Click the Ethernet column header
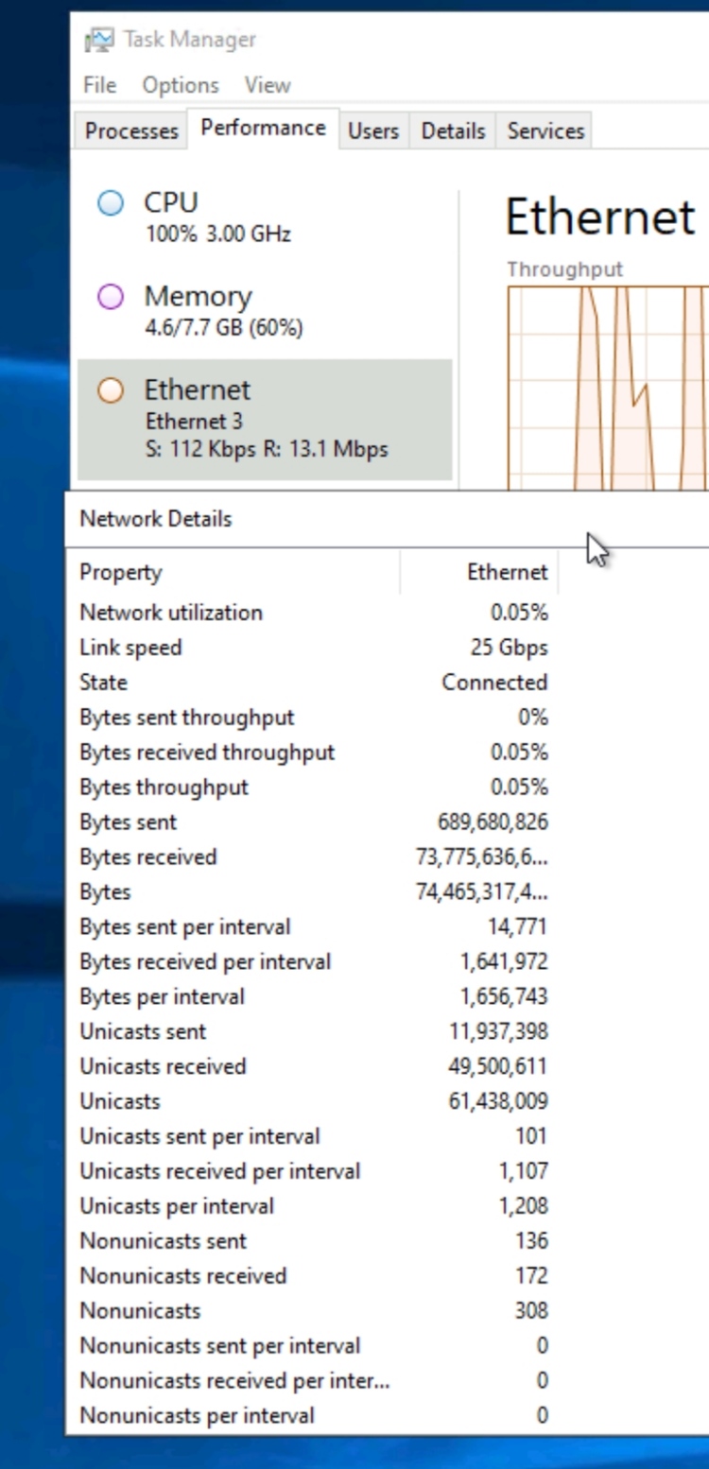 click(x=480, y=572)
